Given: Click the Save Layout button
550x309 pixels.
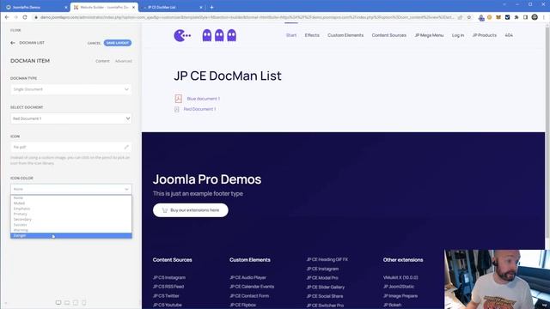Looking at the screenshot, I should pos(118,43).
